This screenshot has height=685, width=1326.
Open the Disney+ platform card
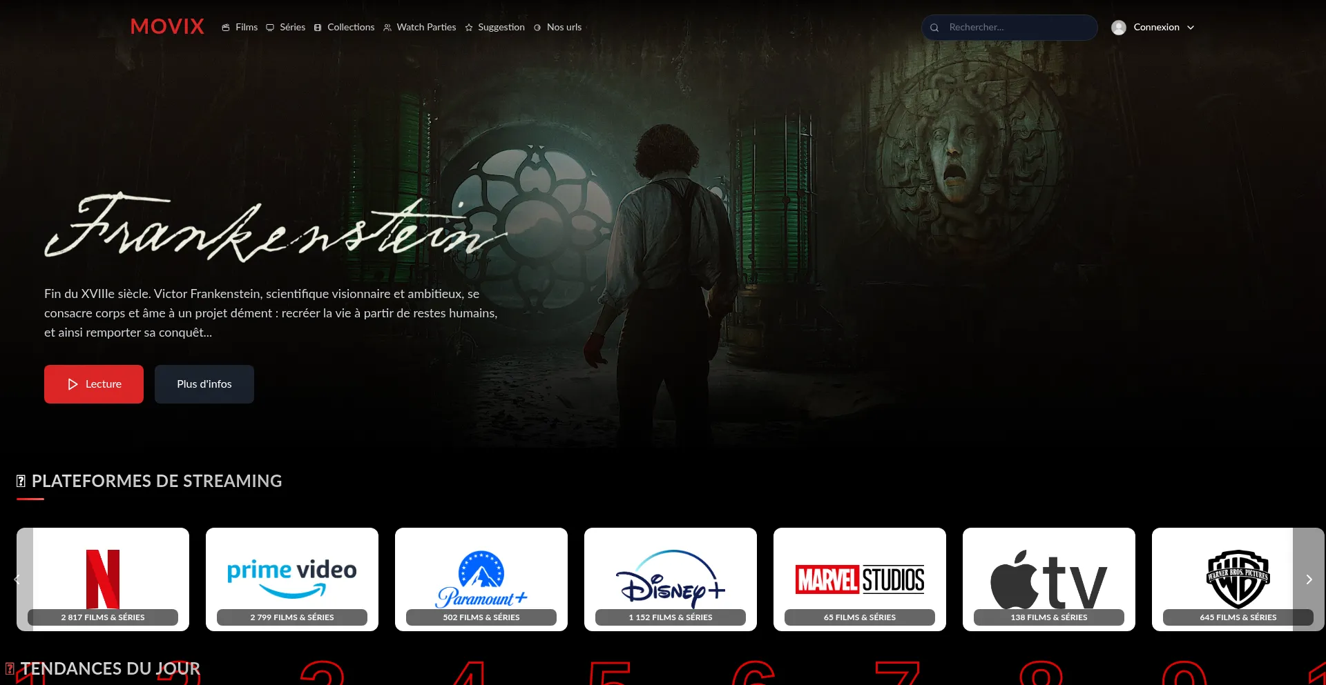tap(671, 578)
